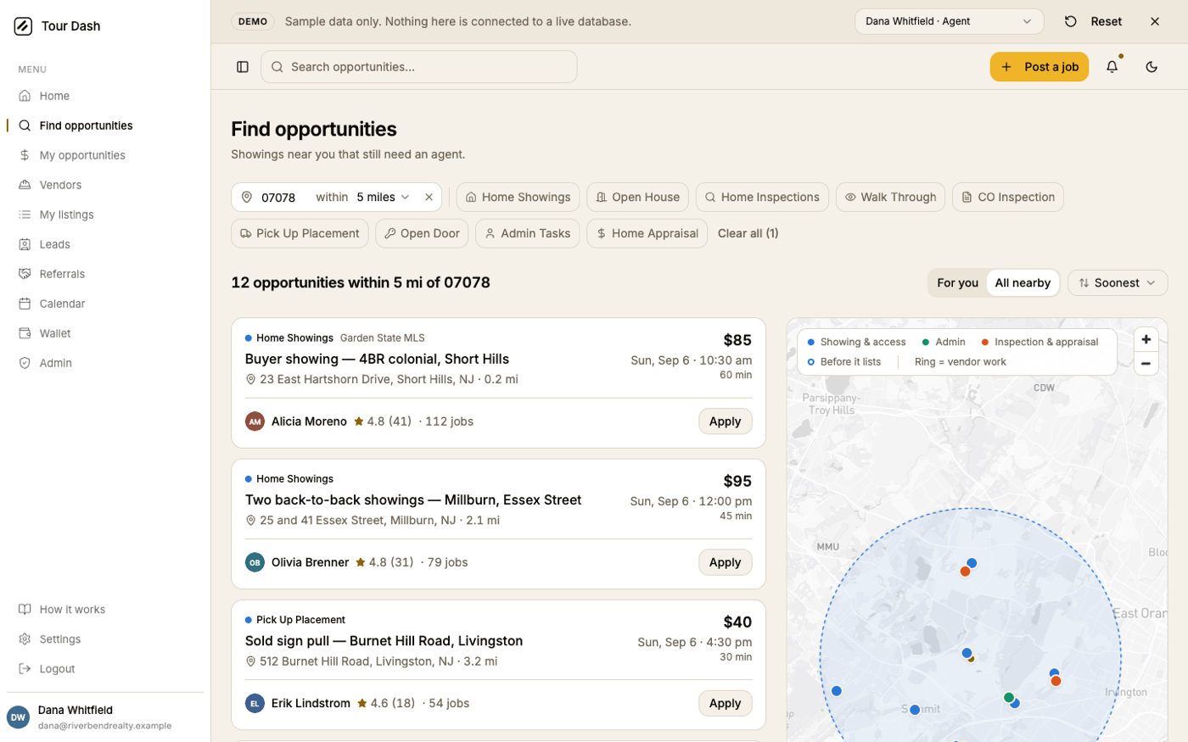Click Erik Lindstrom's EL avatar
1188x742 pixels.
(x=255, y=703)
